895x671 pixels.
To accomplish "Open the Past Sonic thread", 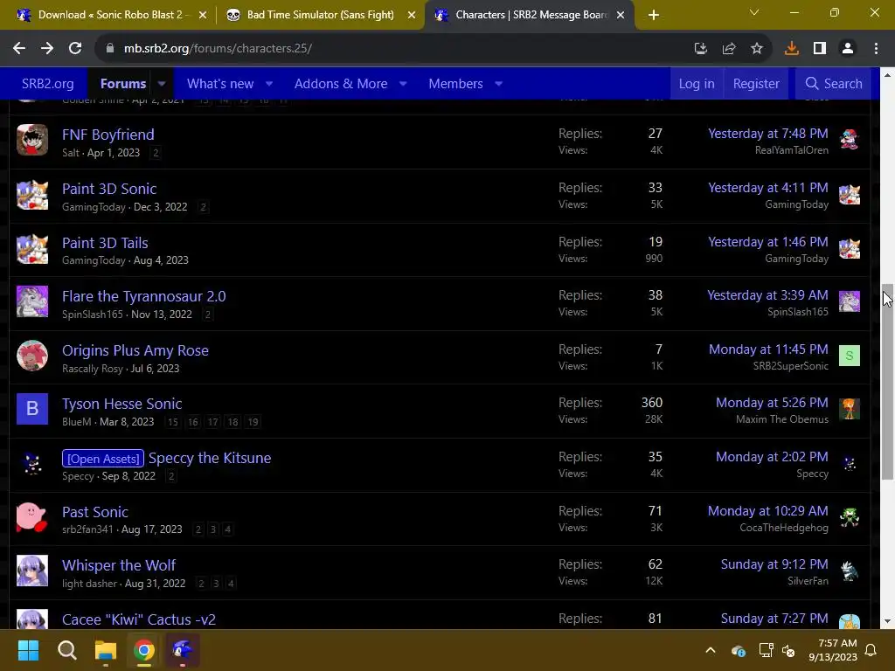I will point(94,512).
